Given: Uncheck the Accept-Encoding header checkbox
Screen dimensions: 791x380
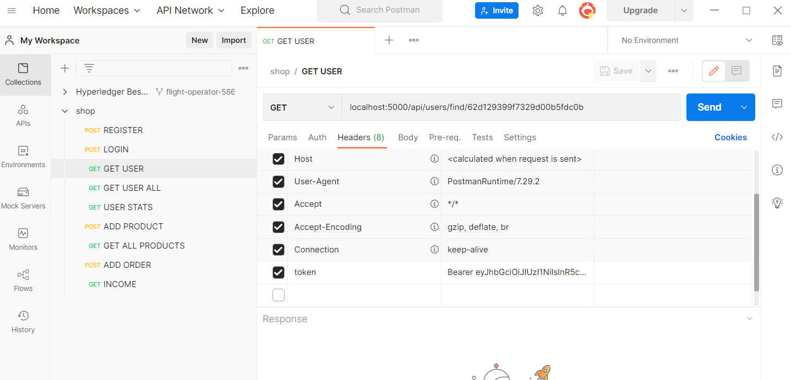Looking at the screenshot, I should [279, 227].
